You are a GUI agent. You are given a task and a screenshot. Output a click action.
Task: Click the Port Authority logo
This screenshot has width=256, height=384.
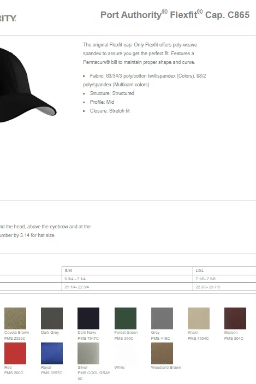pyautogui.click(x=8, y=19)
